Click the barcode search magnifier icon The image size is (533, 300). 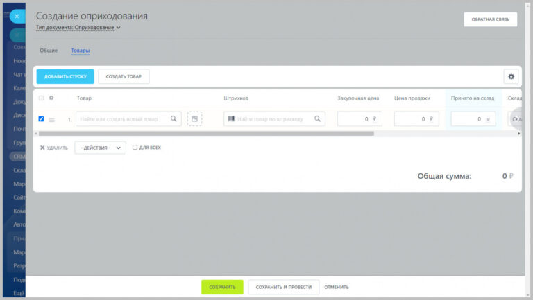click(317, 118)
